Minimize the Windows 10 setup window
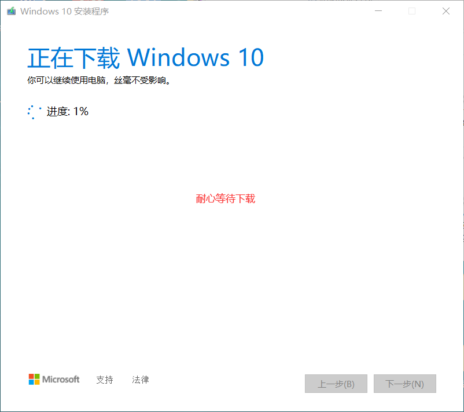Image resolution: width=464 pixels, height=412 pixels. click(378, 11)
